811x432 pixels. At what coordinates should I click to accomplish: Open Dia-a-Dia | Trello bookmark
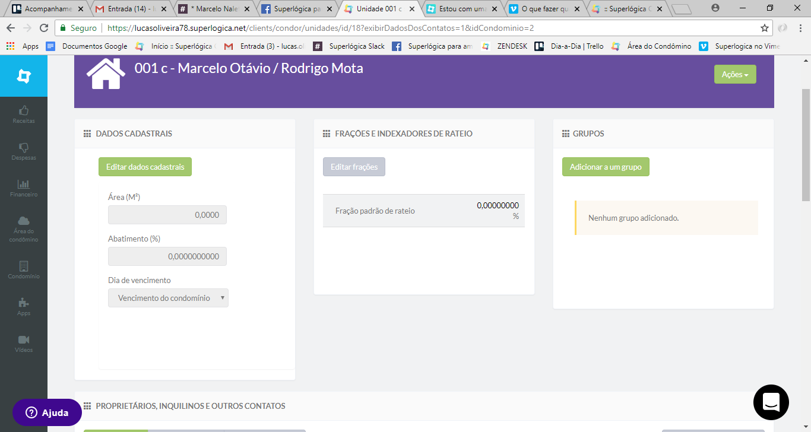click(x=569, y=46)
